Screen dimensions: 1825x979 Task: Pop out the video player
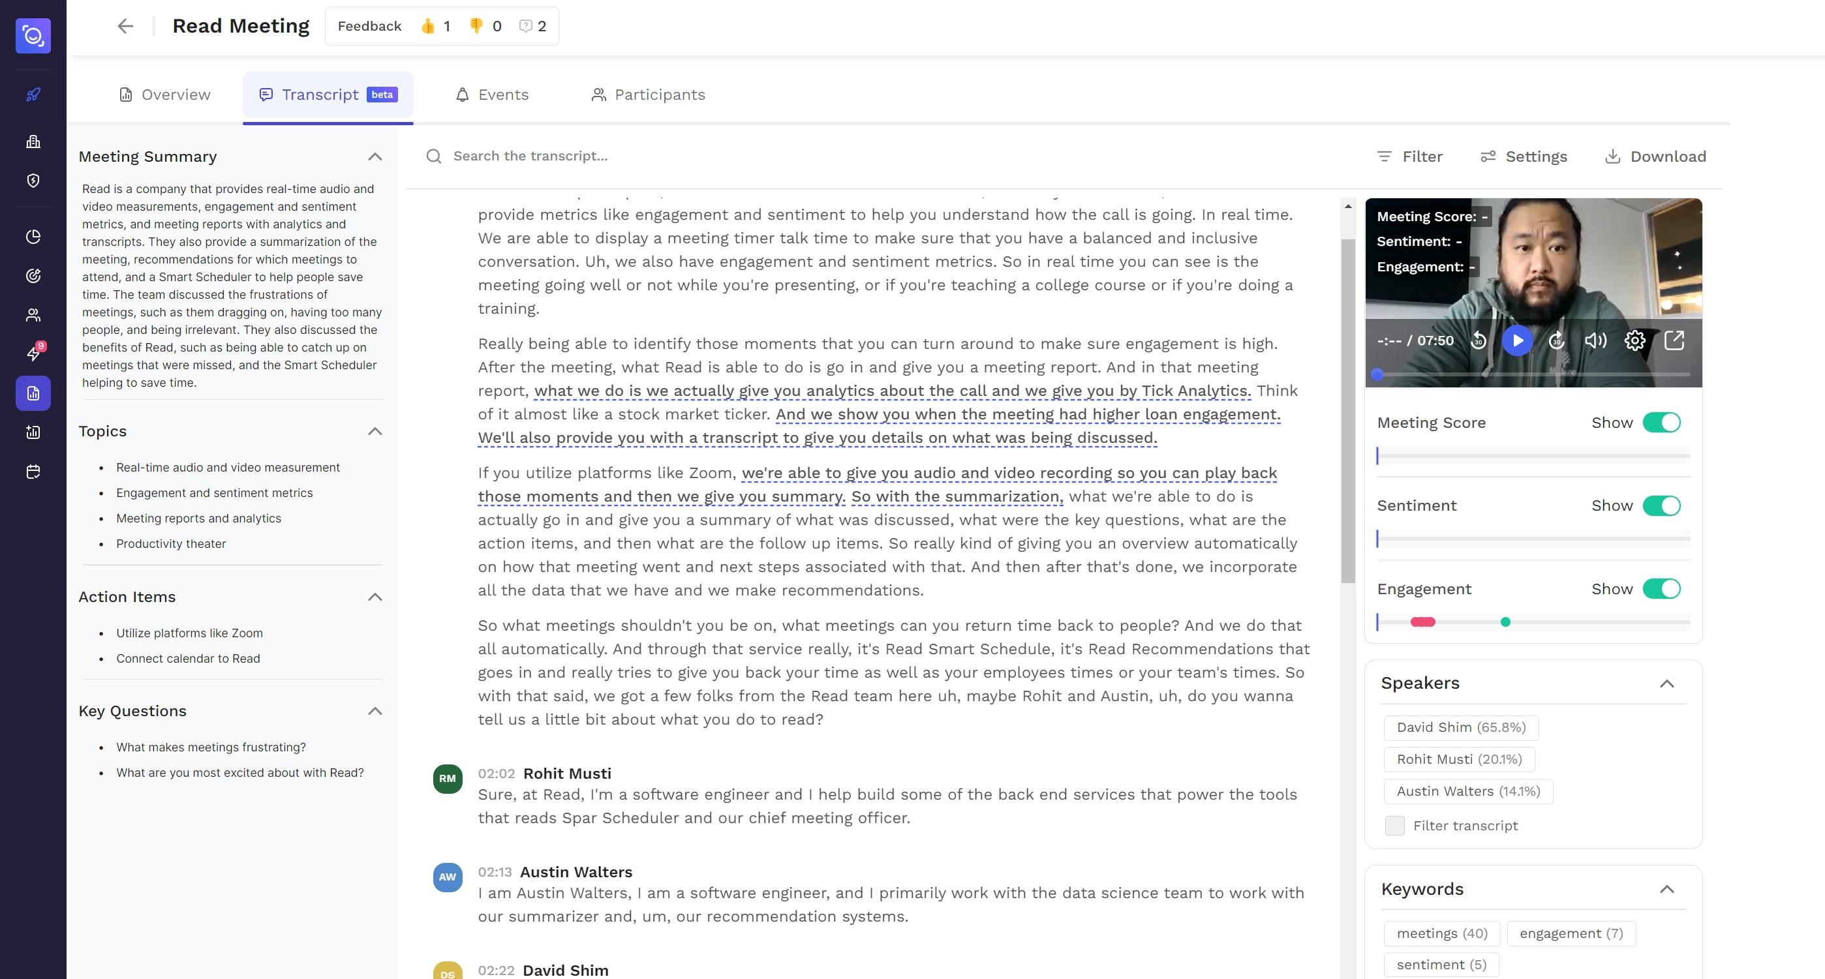pos(1674,340)
